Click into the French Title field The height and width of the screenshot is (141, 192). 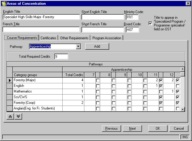[x=41, y=30]
